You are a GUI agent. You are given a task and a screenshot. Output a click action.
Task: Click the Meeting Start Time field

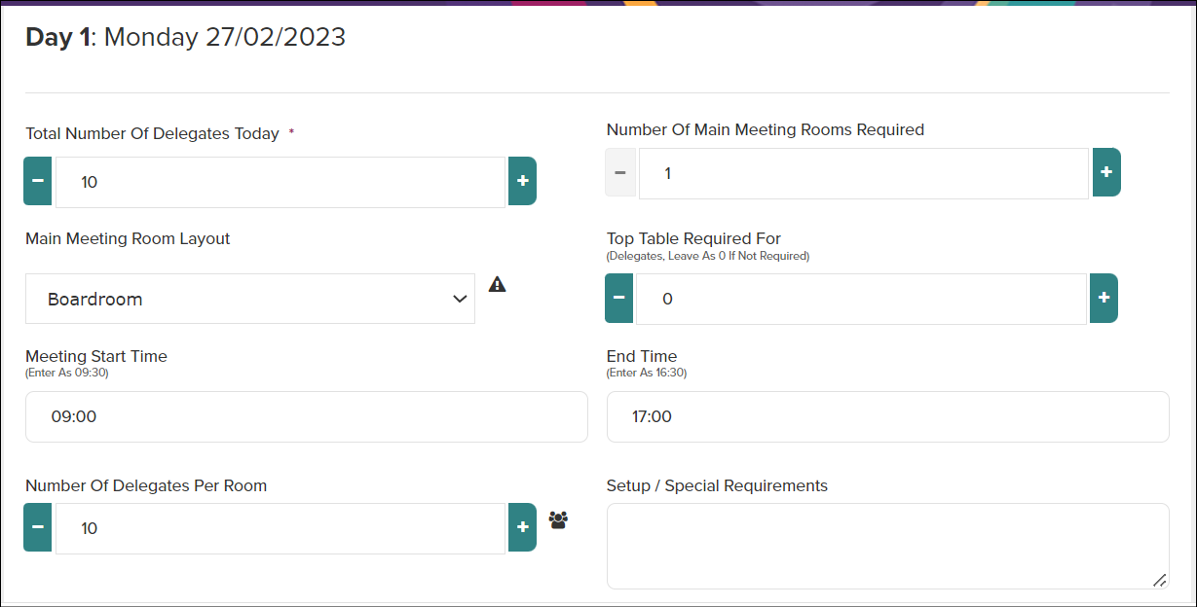[307, 416]
